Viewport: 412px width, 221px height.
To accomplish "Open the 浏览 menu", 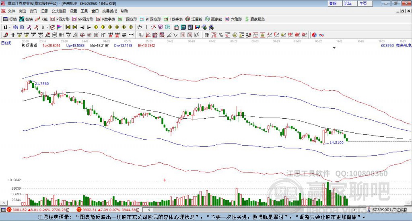I will pyautogui.click(x=23, y=11).
